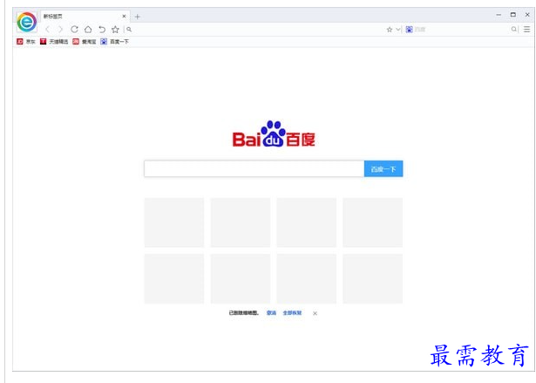This screenshot has height=383, width=536.
Task: Dismiss the thumbnail removed notice with X
Action: [x=315, y=313]
